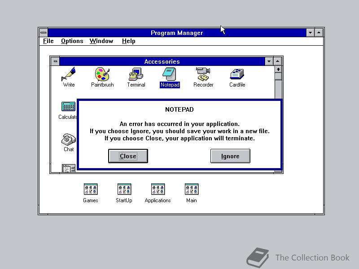
Task: Select the StartUp program group icon
Action: coord(124,189)
